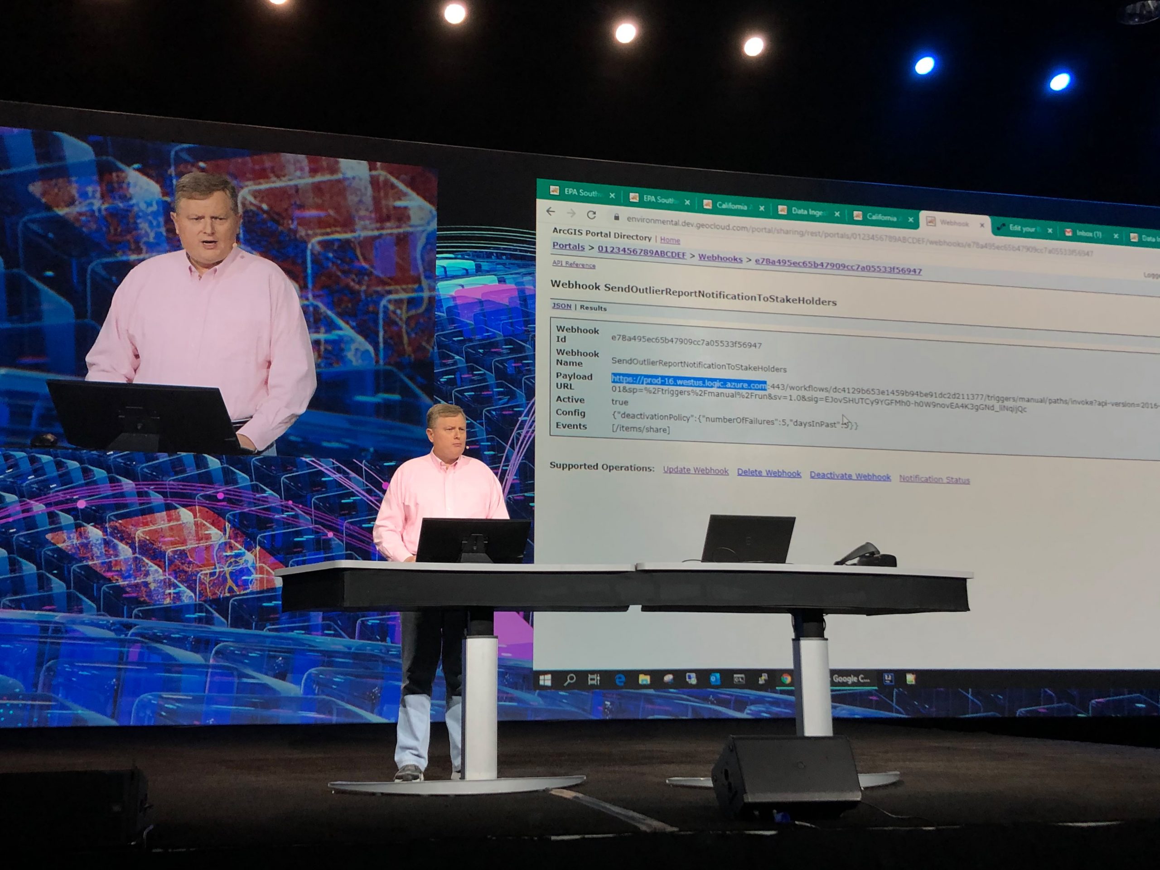Image resolution: width=1160 pixels, height=870 pixels.
Task: Open Task View in the taskbar
Action: [x=594, y=680]
